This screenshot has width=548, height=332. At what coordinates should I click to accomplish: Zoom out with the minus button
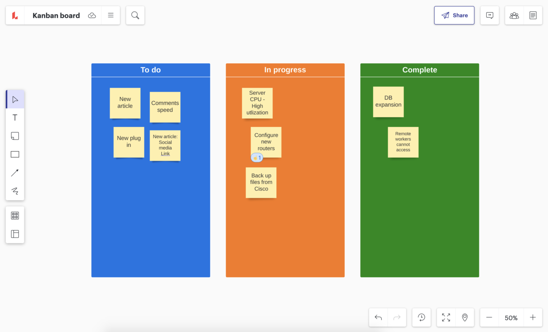click(489, 317)
